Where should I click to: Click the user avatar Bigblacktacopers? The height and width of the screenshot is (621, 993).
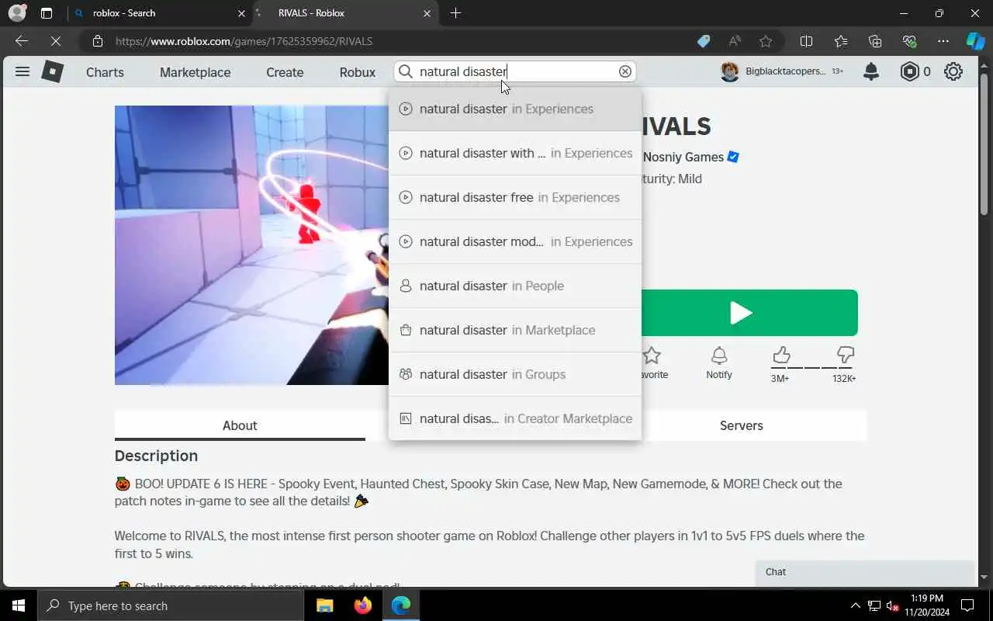[x=729, y=71]
